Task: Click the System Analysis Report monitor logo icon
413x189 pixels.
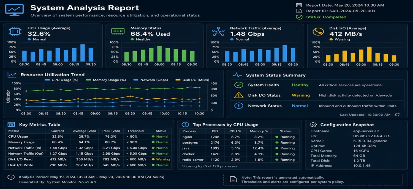Action: (x=15, y=10)
